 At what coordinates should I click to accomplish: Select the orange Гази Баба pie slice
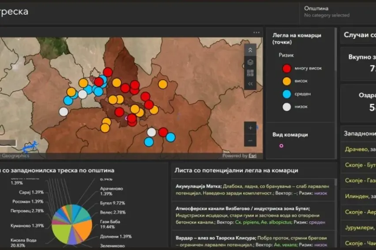[84, 229]
